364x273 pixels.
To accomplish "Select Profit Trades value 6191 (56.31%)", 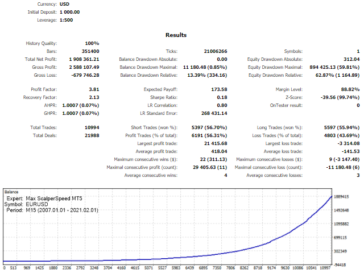I will (x=209, y=135).
